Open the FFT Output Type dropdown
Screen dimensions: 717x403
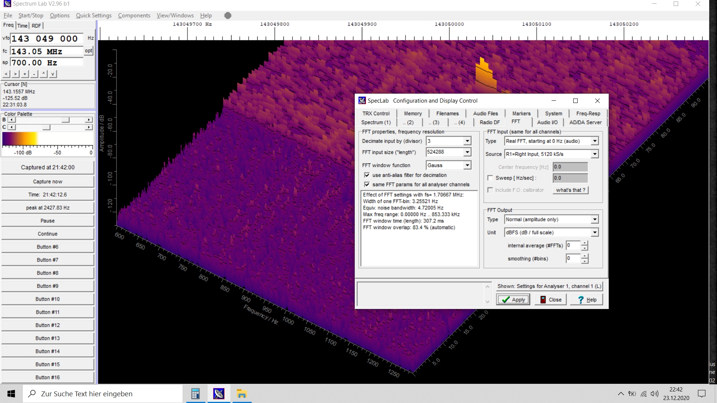tap(595, 219)
